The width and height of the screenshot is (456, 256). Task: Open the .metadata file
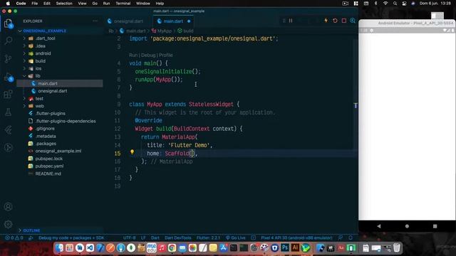(x=46, y=136)
